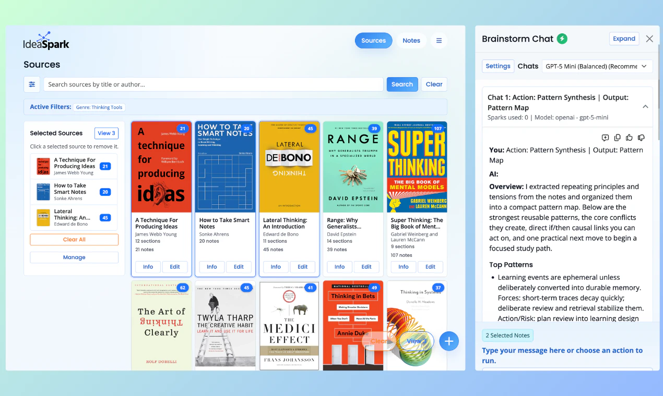The image size is (663, 396).
Task: Click the 49 badge on Thinking in Bets
Action: click(374, 288)
